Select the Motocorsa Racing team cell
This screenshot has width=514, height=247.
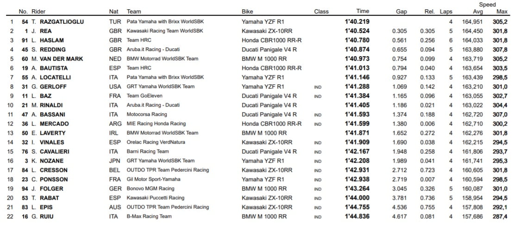pyautogui.click(x=147, y=114)
